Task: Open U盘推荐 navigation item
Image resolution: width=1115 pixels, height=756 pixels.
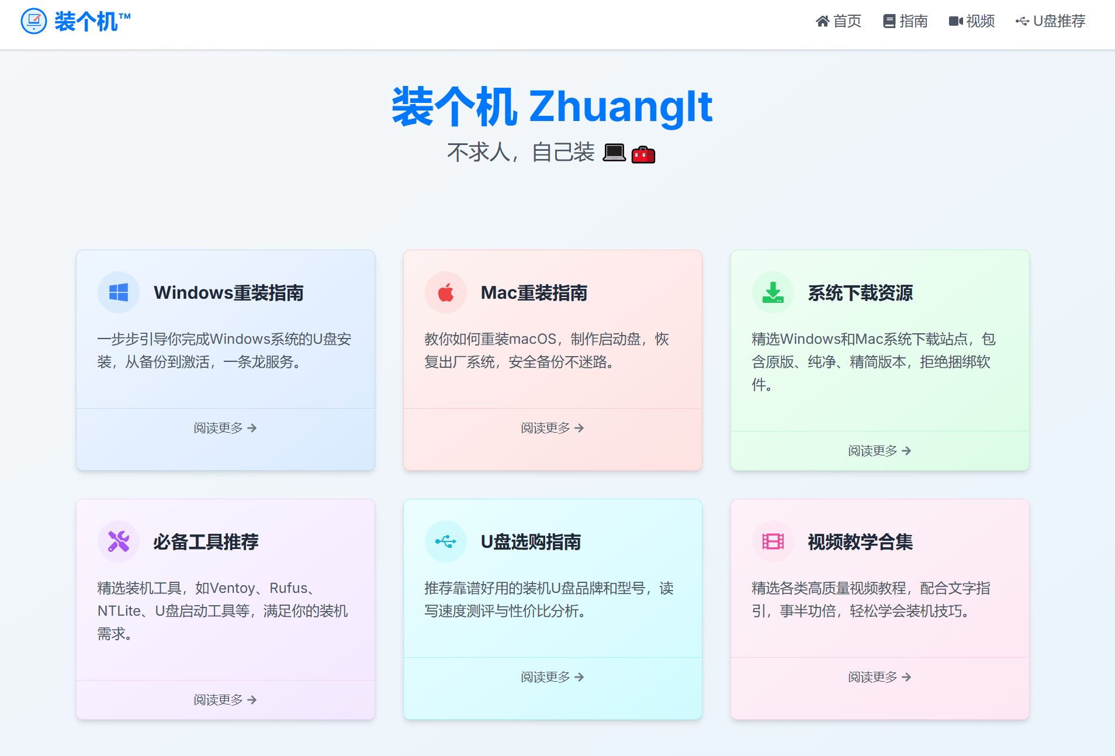Action: pos(1051,22)
